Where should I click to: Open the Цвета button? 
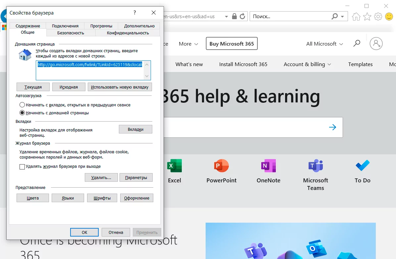pos(33,198)
